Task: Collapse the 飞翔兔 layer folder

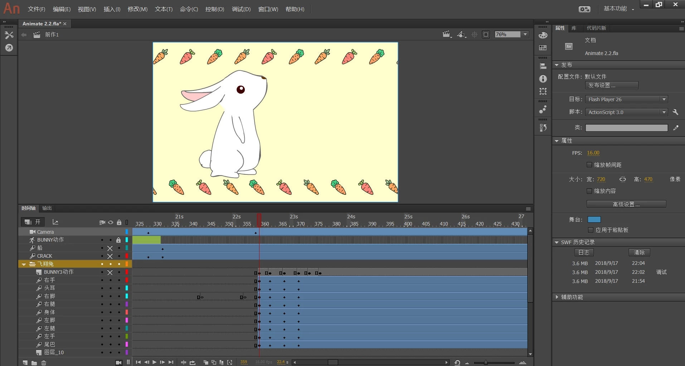Action: (24, 264)
